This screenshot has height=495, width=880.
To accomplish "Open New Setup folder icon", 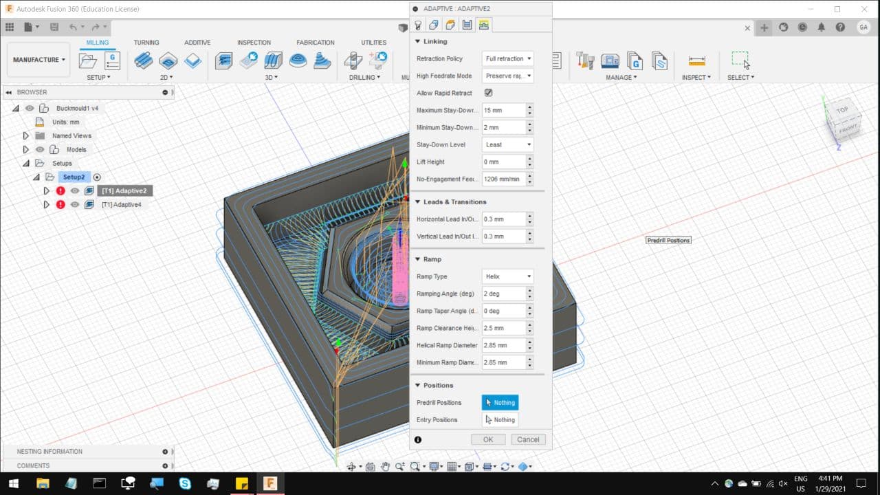I will click(88, 60).
